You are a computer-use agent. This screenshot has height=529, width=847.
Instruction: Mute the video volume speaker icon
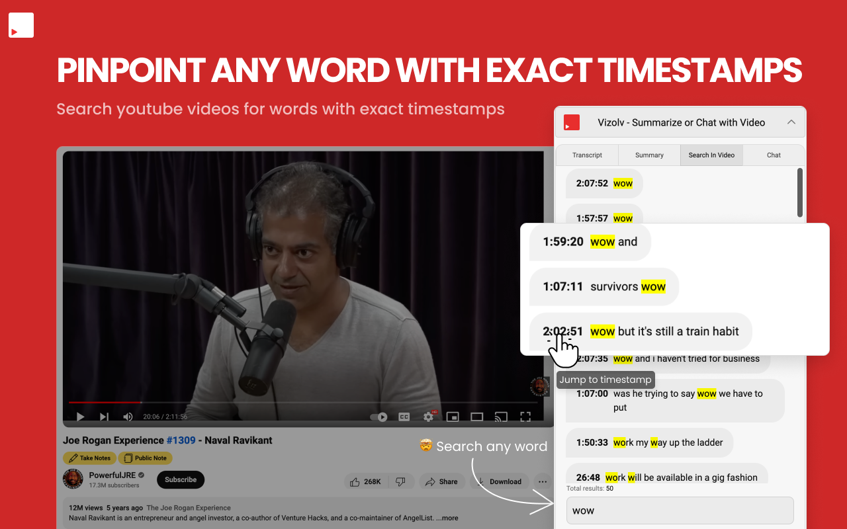tap(128, 417)
